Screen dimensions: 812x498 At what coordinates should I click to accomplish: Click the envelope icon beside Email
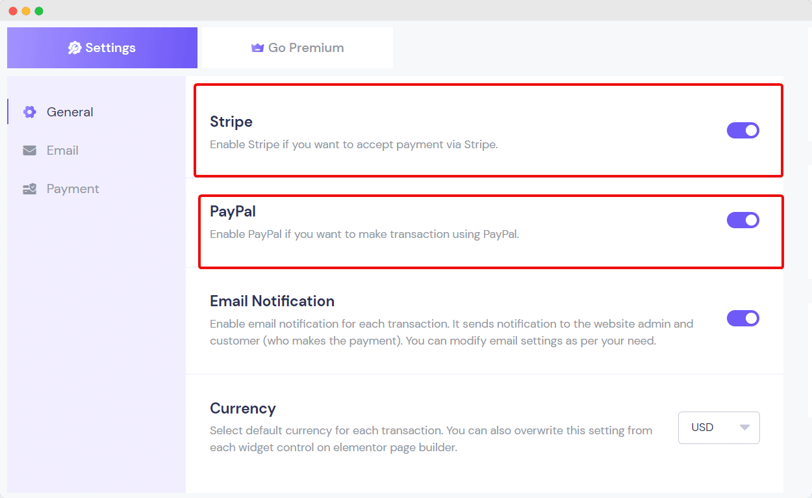[x=29, y=150]
